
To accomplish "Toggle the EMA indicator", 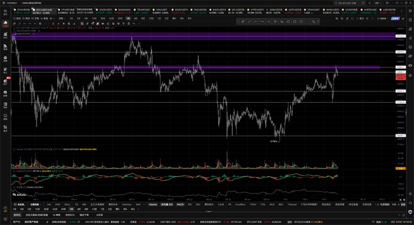I will click(x=58, y=204).
